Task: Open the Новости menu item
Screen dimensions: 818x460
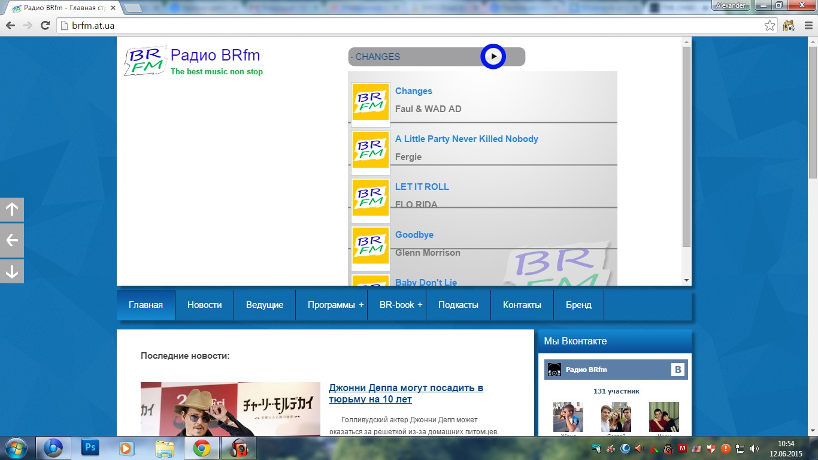Action: [204, 305]
